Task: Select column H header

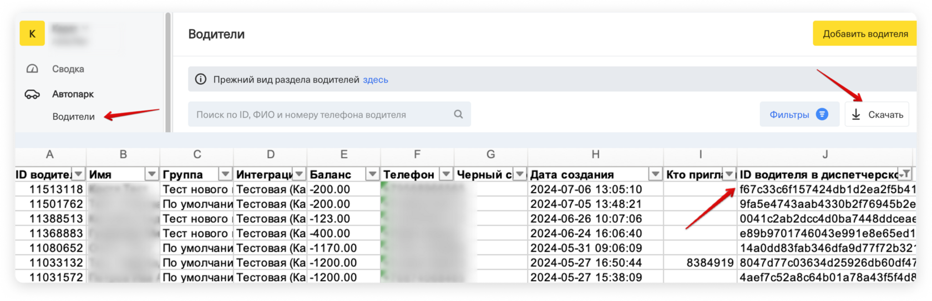Action: point(595,155)
